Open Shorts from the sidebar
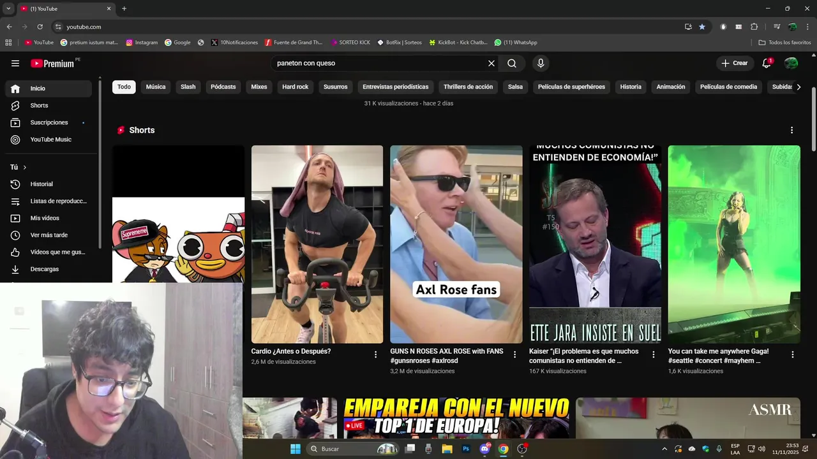Screen dimensions: 817x459 [x=49, y=105]
